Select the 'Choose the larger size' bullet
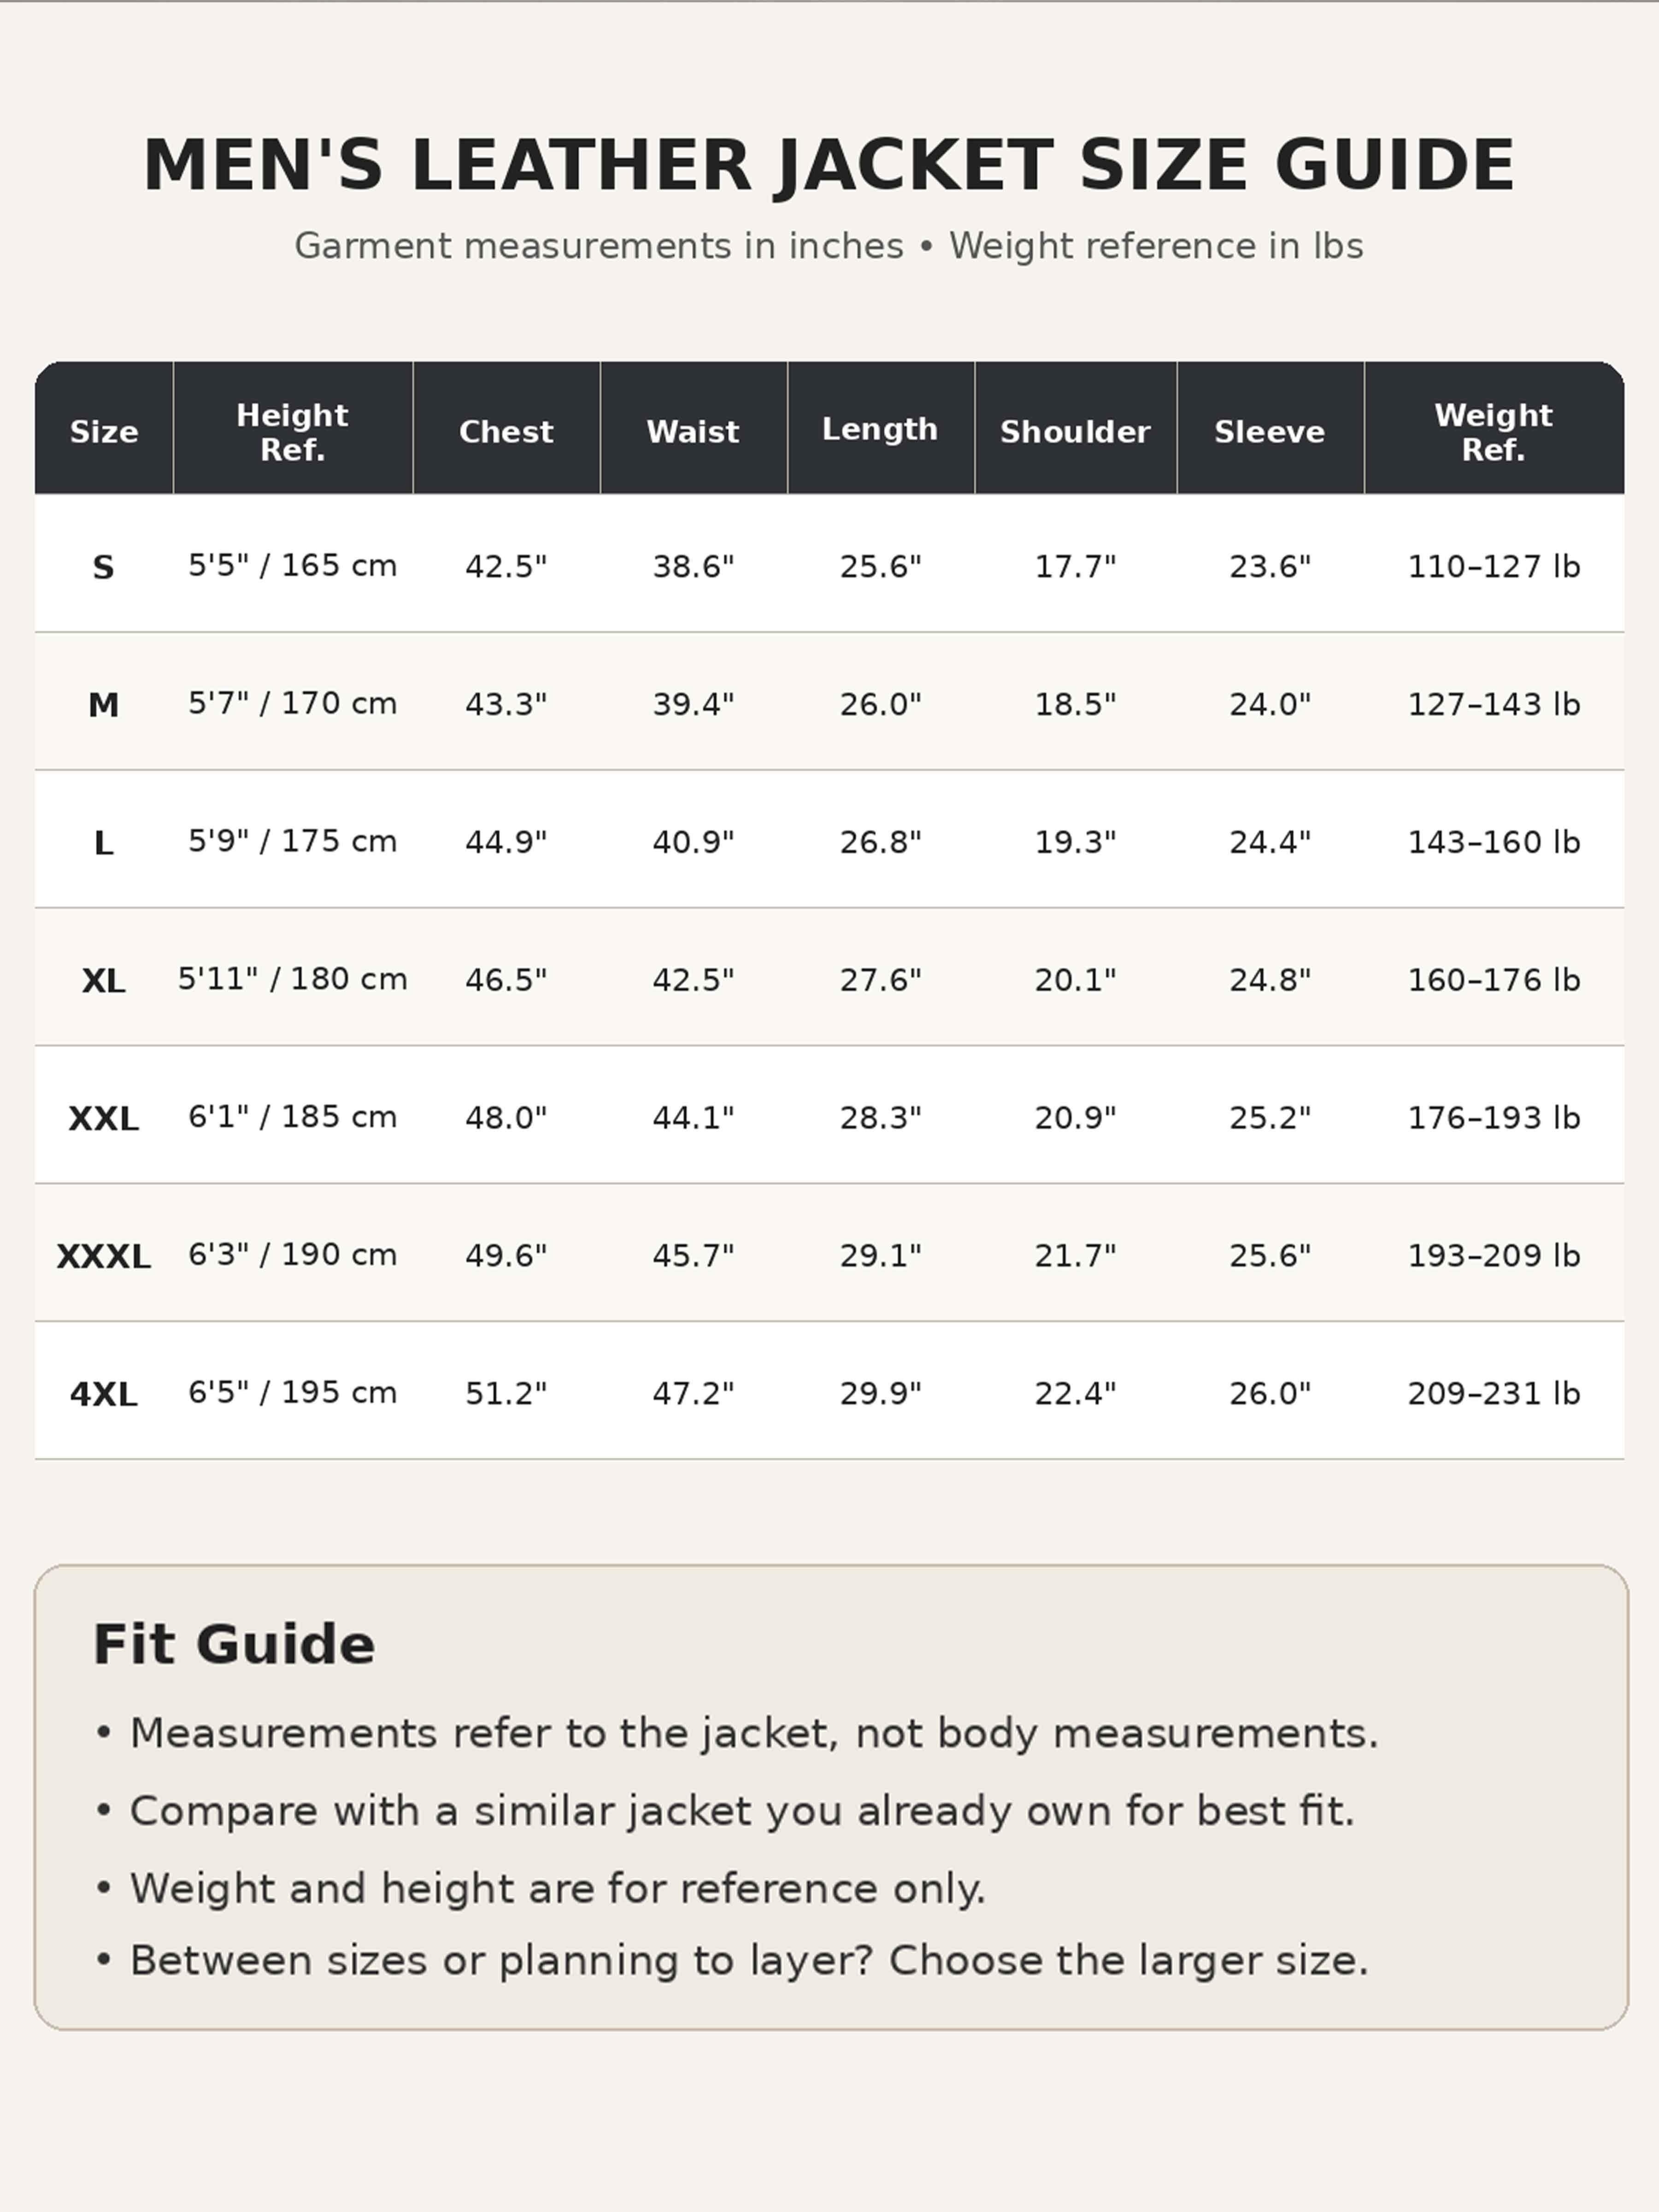 731,1960
